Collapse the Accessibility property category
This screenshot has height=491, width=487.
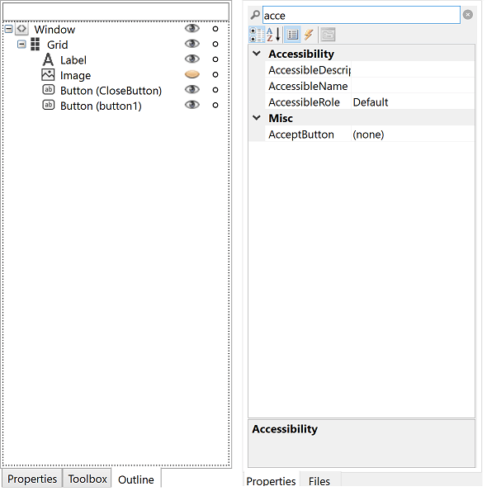(x=257, y=54)
